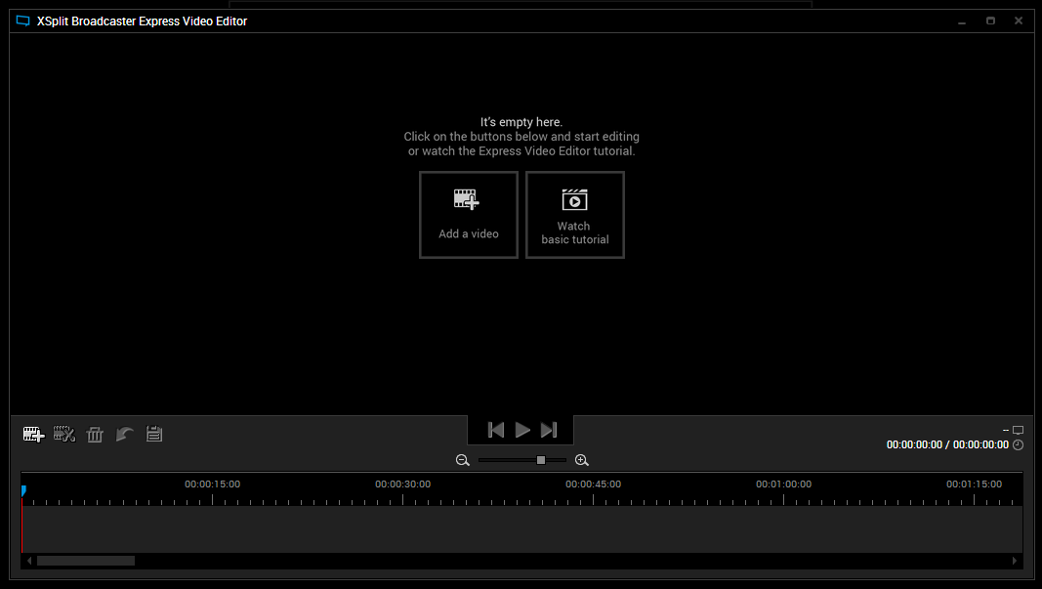Viewport: 1042px width, 589px height.
Task: Jump to the next clip with the skip-forward button
Action: click(x=549, y=430)
